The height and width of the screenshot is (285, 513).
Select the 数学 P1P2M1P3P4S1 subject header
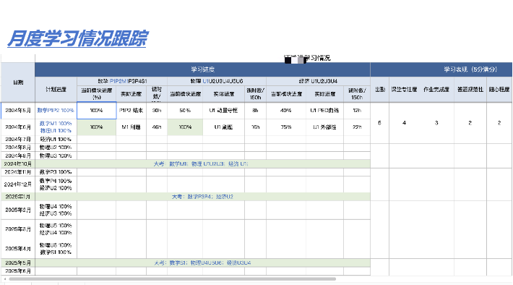pos(122,81)
